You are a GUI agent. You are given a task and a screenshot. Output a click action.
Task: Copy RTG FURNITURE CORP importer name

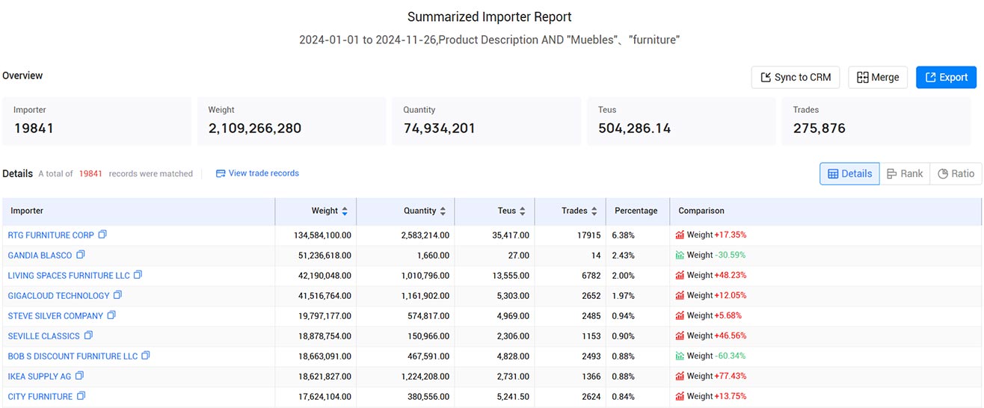tap(102, 235)
